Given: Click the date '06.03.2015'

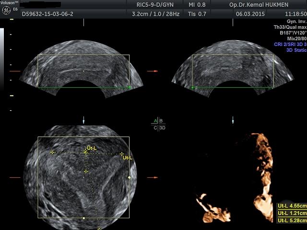Looking at the screenshot, I should pos(250,14).
